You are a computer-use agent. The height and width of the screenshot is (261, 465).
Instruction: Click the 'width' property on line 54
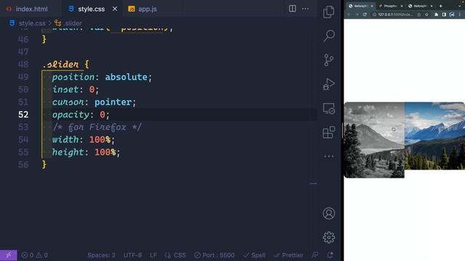click(65, 139)
